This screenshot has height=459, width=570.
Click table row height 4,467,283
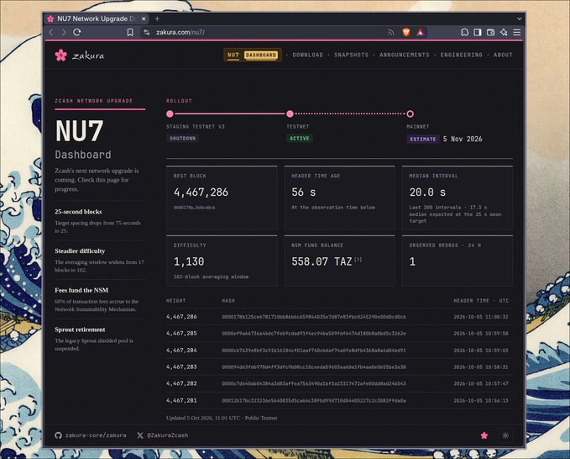181,367
